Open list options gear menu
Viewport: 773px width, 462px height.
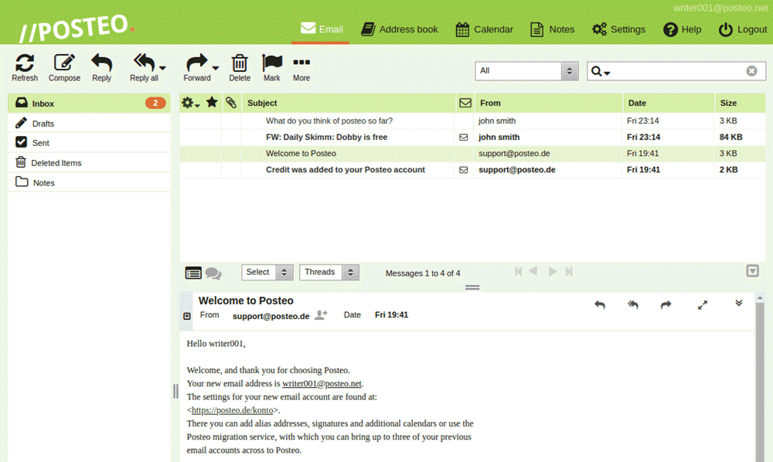(190, 103)
